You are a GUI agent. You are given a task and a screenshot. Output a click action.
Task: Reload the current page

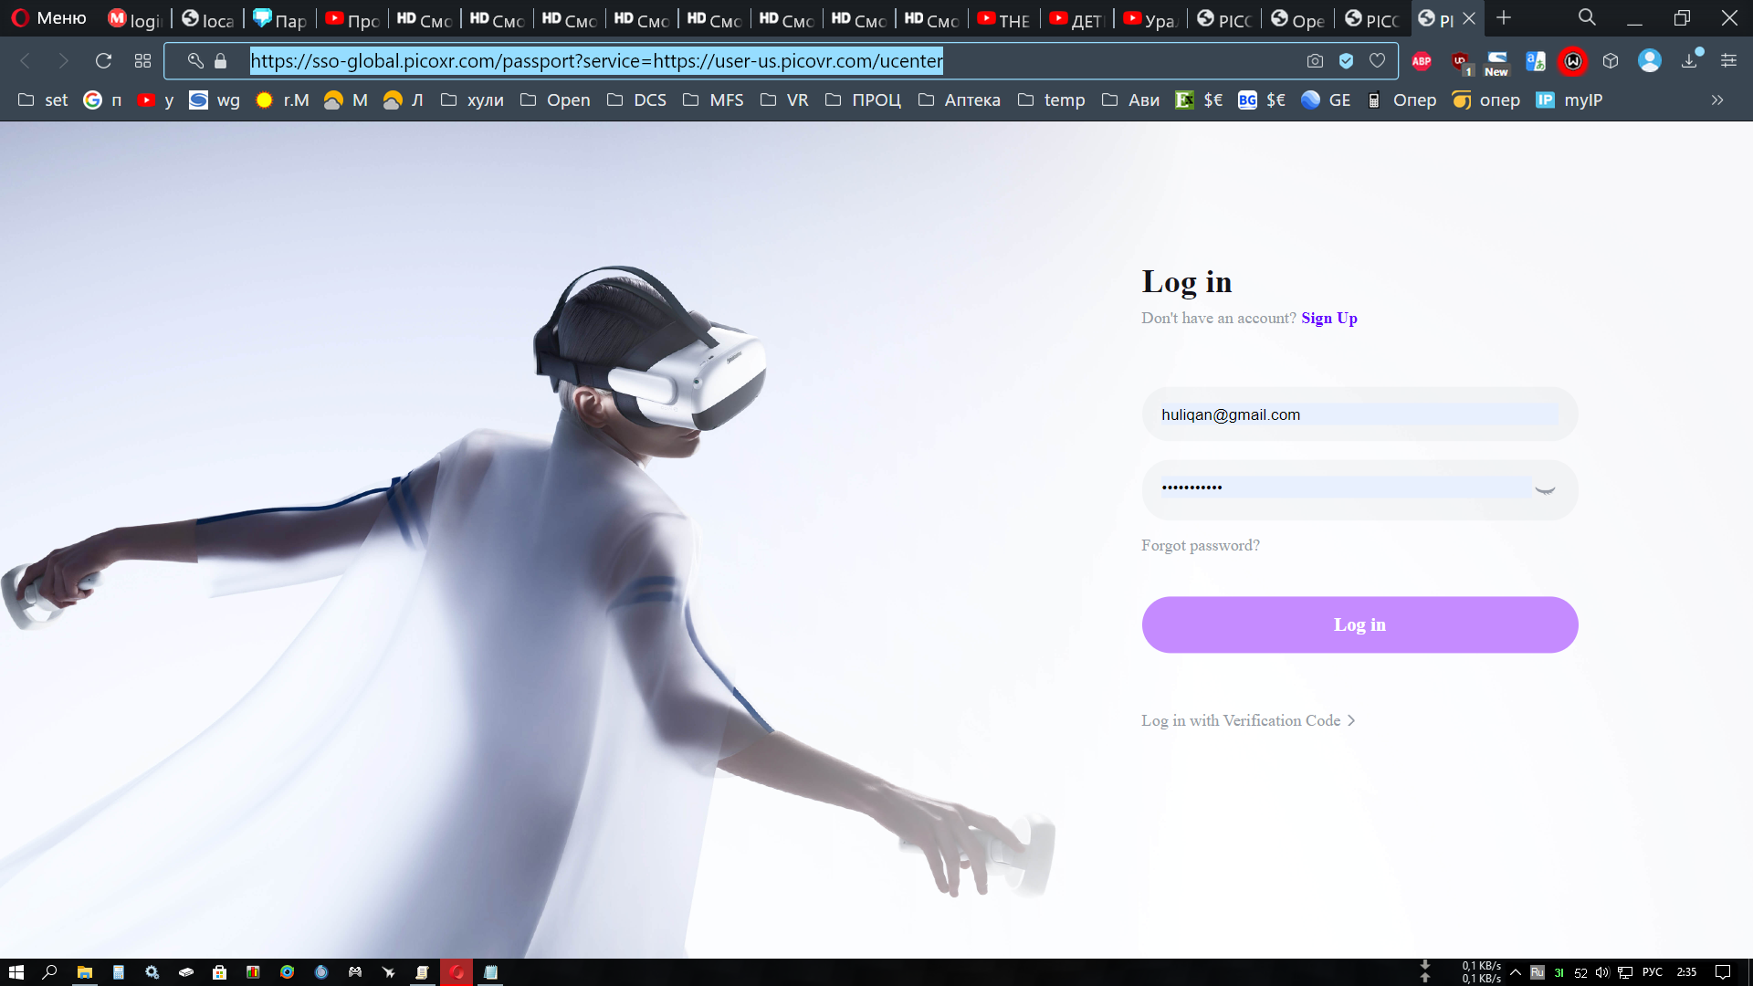click(103, 61)
